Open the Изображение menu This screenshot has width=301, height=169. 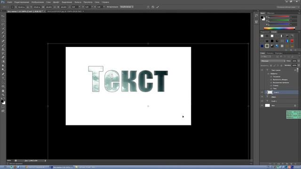(38, 2)
